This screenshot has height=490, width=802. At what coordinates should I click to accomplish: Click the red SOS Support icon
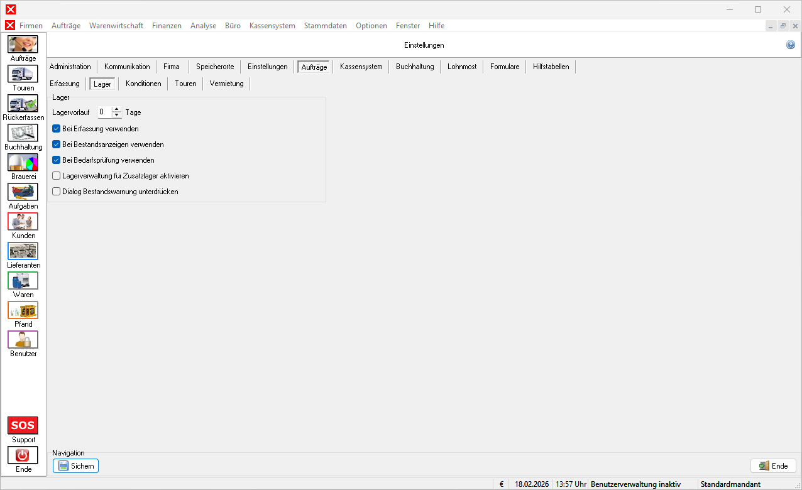pos(23,425)
